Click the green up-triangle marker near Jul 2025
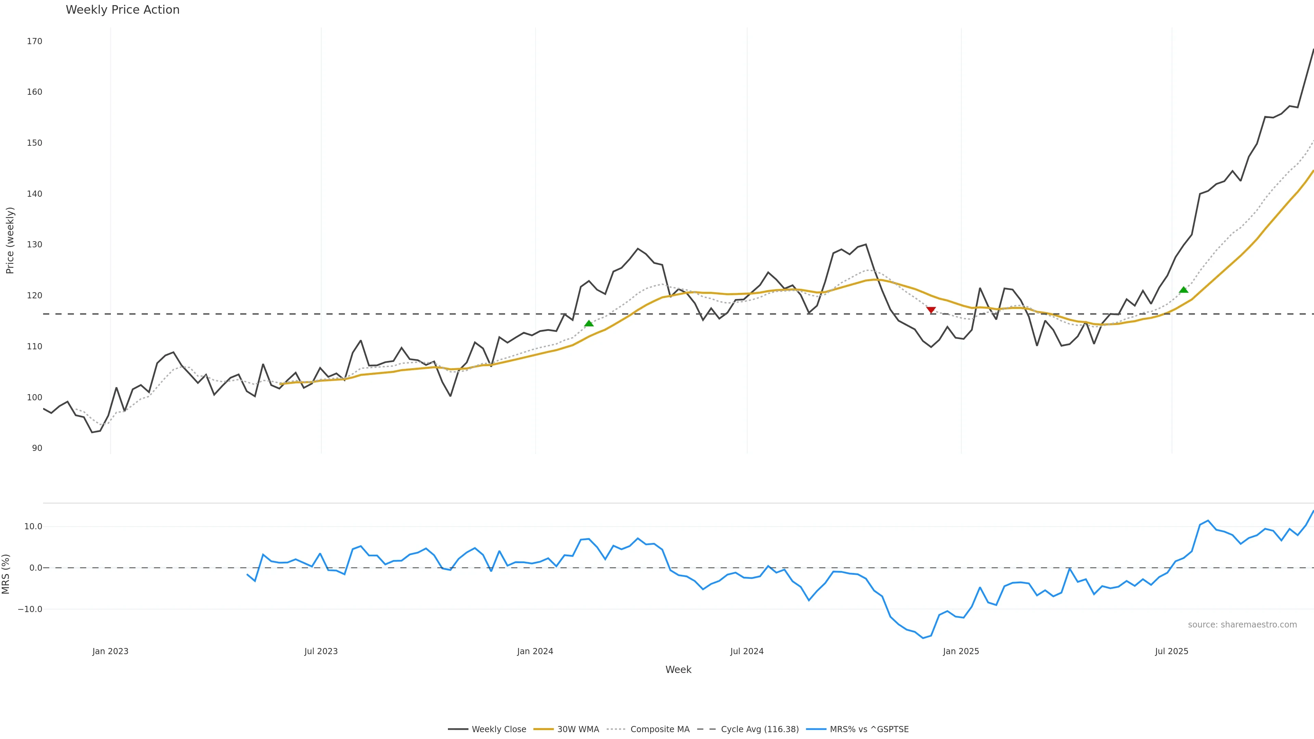Image resolution: width=1314 pixels, height=739 pixels. [1183, 290]
